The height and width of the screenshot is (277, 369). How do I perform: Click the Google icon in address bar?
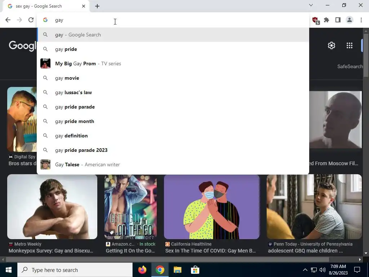(x=45, y=20)
